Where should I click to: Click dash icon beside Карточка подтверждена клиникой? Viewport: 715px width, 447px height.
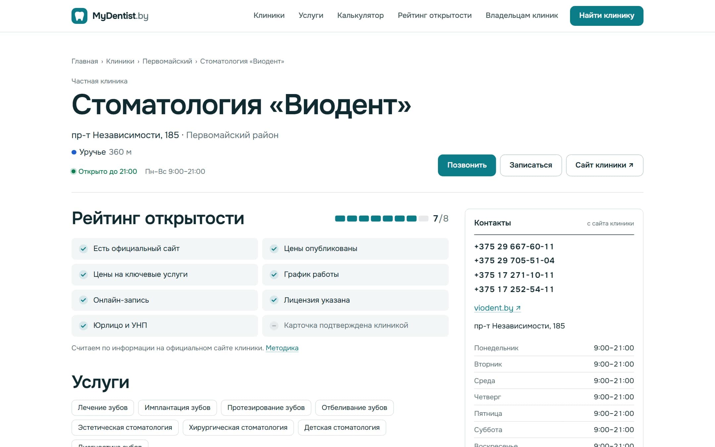274,326
